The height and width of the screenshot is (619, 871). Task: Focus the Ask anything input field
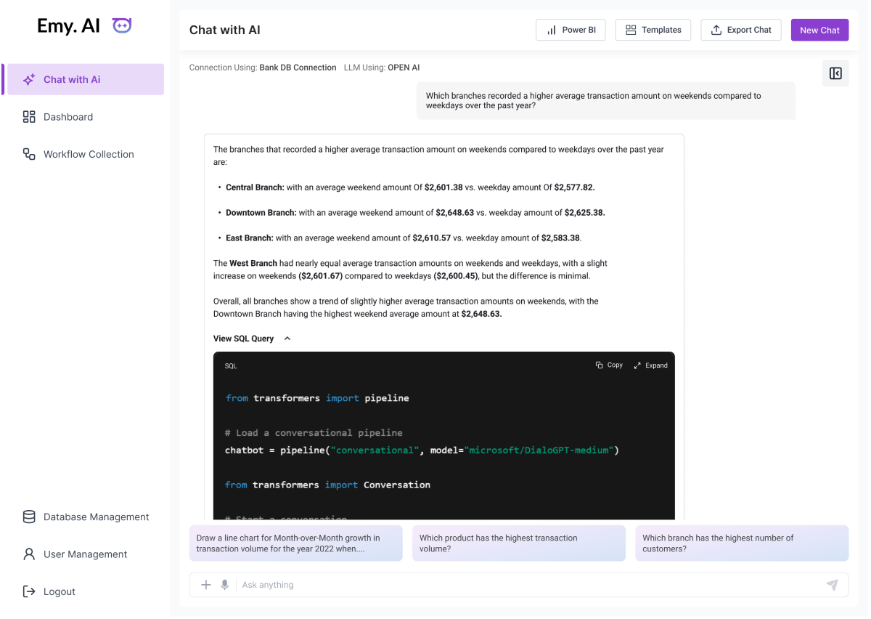530,585
